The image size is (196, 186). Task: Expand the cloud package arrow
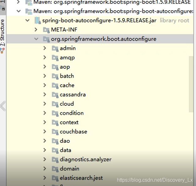click(45, 104)
